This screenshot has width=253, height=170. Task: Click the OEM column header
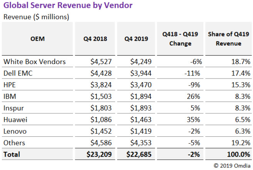[37, 39]
